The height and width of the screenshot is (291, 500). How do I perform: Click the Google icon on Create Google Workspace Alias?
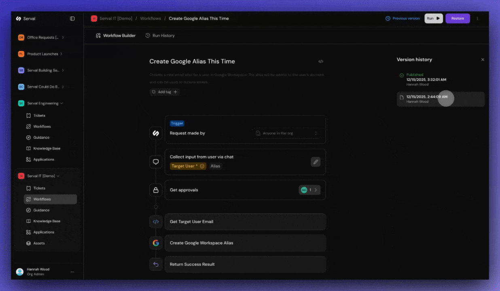click(156, 243)
